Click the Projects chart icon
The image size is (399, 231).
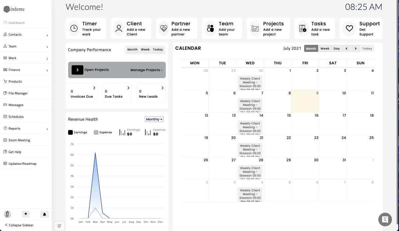tap(255, 29)
